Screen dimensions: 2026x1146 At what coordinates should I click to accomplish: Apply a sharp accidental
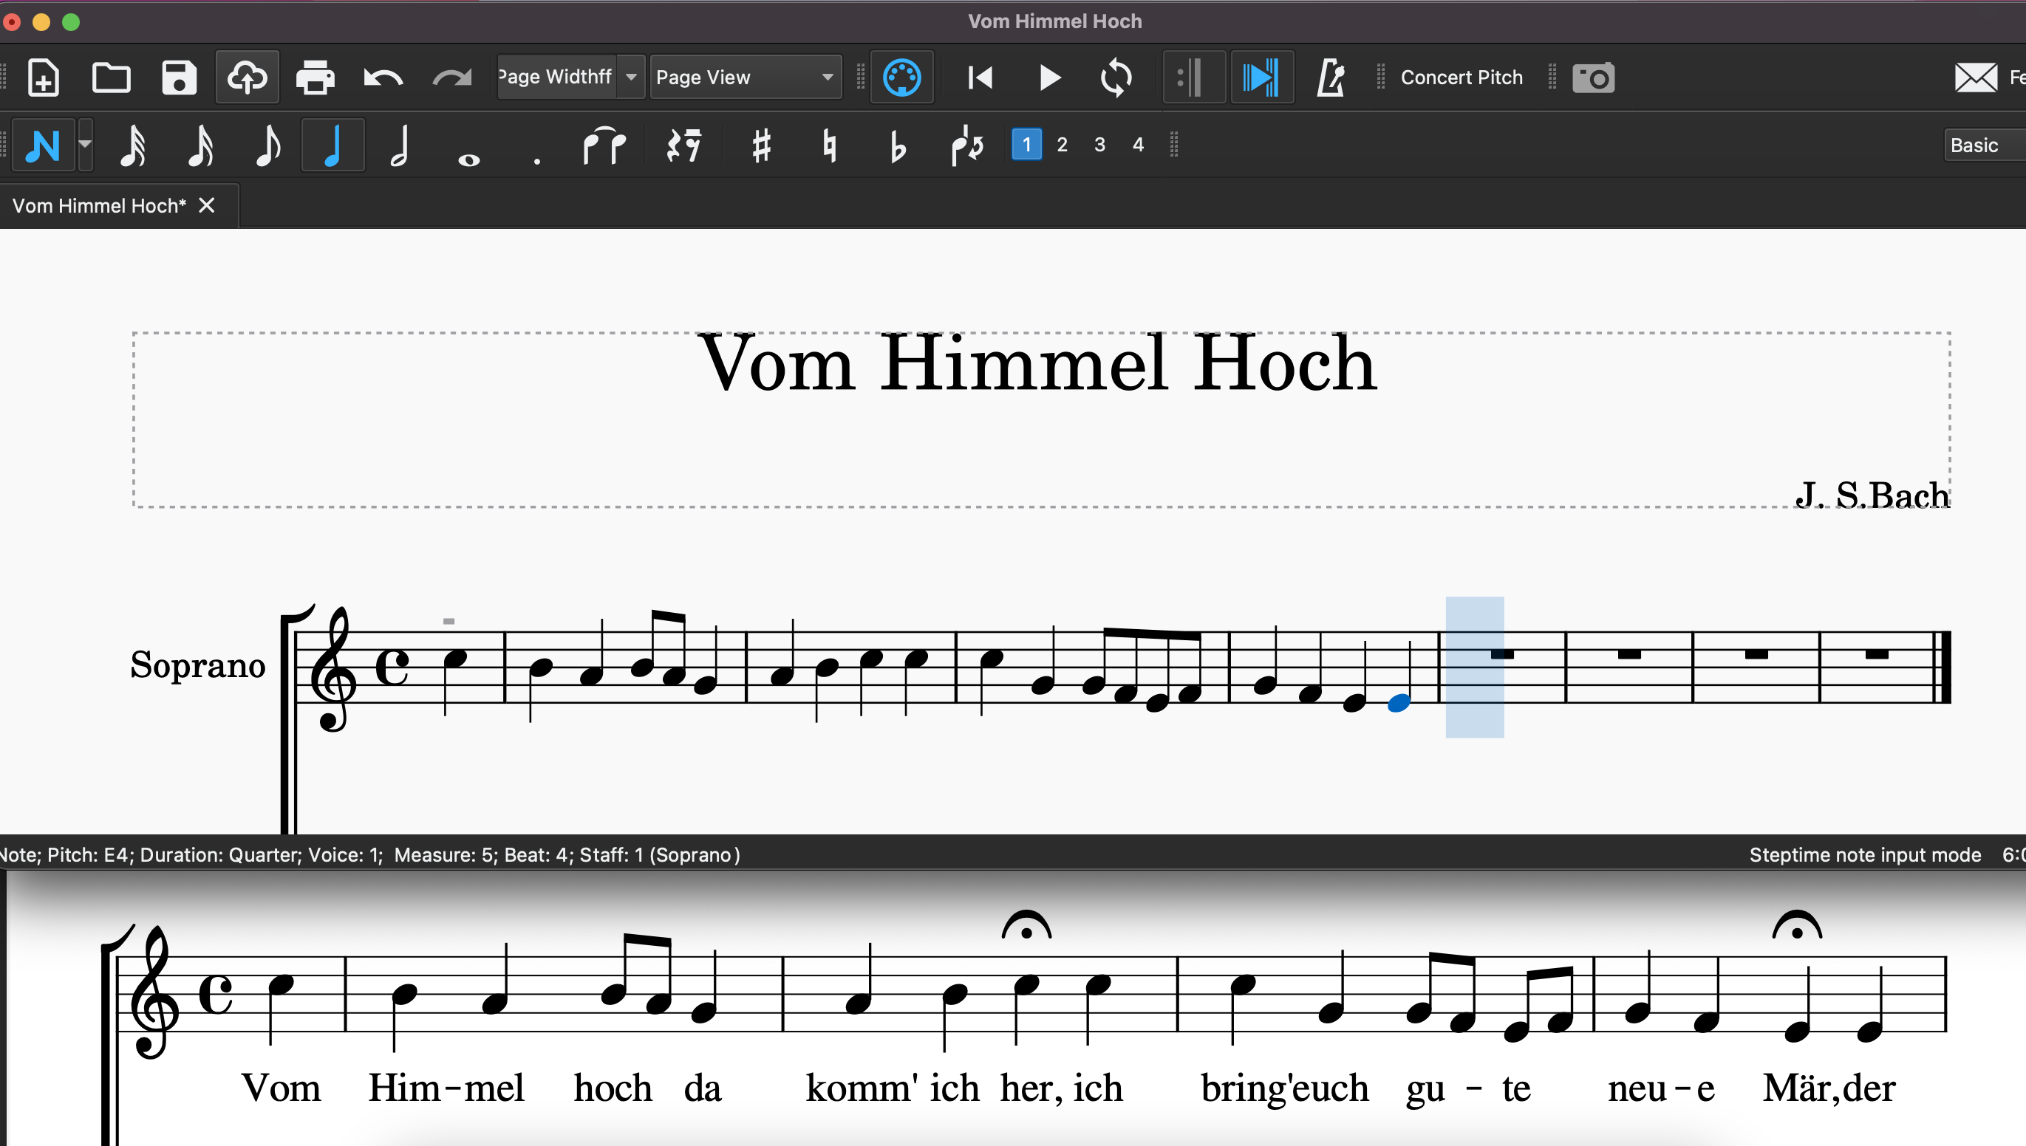[760, 145]
